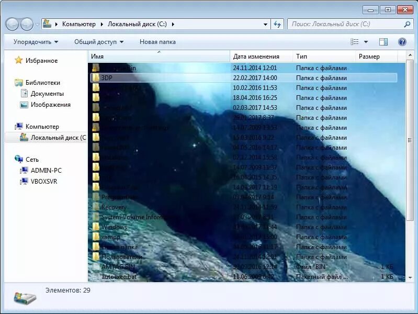418x314 pixels.
Task: Expand the arrow after Компьютер in breadcrumb
Action: (101, 24)
